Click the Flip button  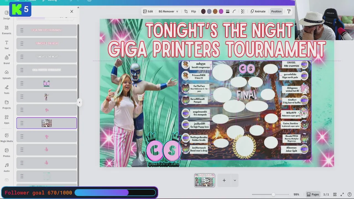pyautogui.click(x=194, y=11)
